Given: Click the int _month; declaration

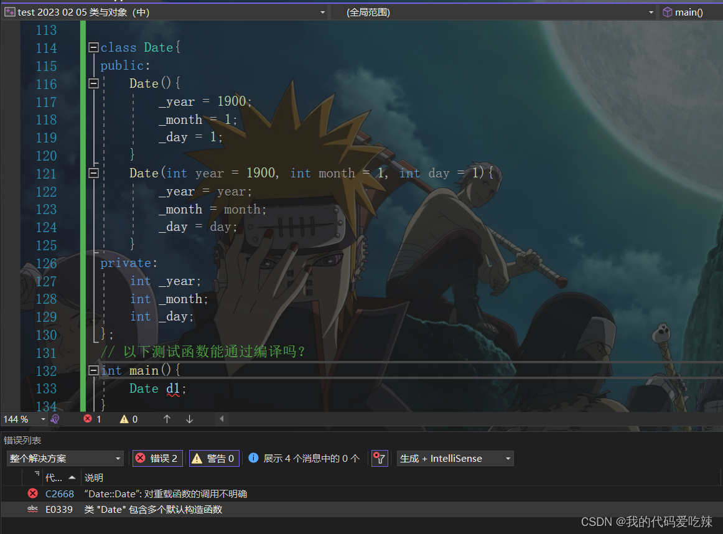Looking at the screenshot, I should tap(169, 299).
